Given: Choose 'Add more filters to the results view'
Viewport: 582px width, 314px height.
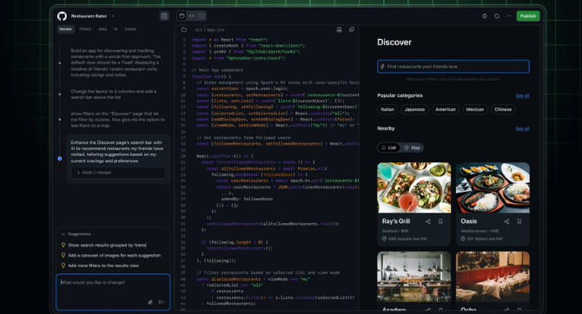Looking at the screenshot, I should pos(103,265).
